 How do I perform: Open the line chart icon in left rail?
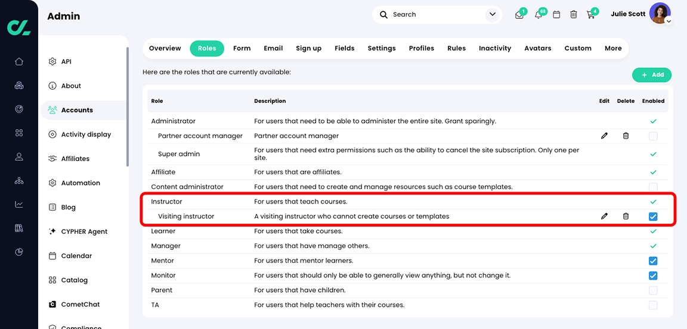pos(19,204)
